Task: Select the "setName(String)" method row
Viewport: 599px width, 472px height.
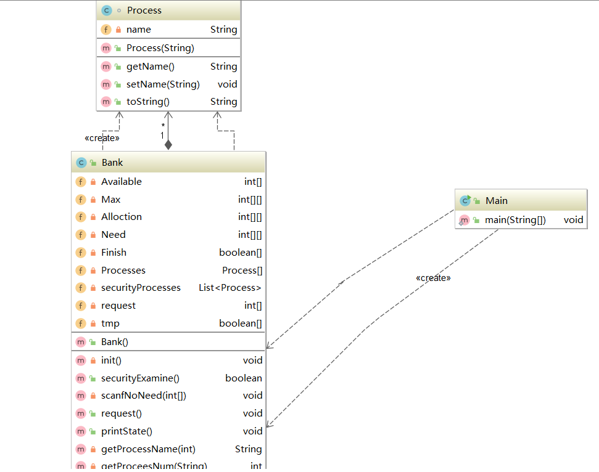Action: [x=162, y=84]
